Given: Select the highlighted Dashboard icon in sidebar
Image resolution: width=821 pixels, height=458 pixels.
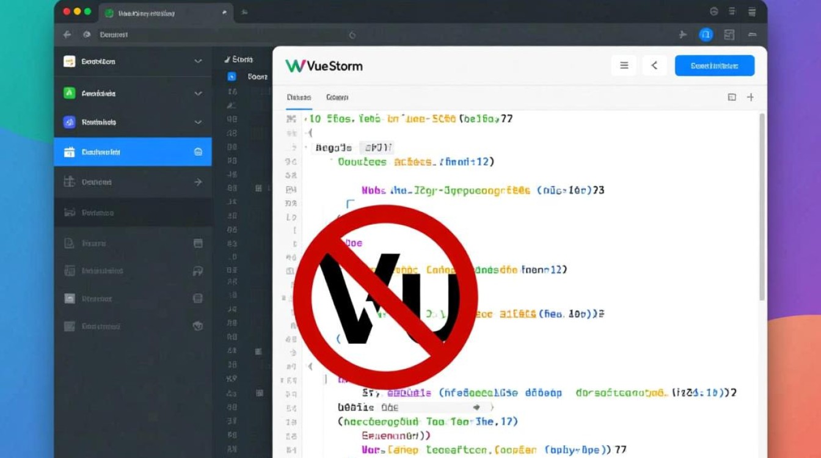Looking at the screenshot, I should pos(69,151).
